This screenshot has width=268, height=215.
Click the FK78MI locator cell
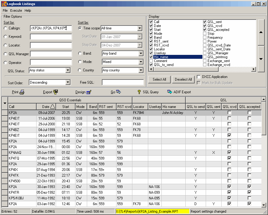coord(140,113)
